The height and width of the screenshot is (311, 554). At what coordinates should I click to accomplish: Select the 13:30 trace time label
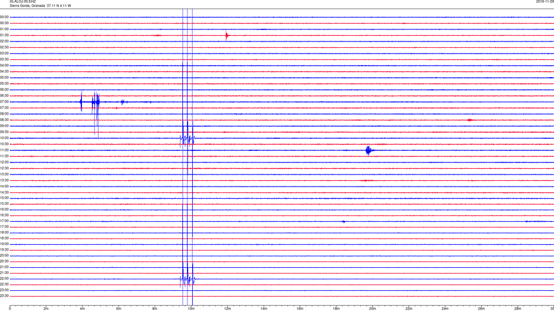click(x=4, y=180)
